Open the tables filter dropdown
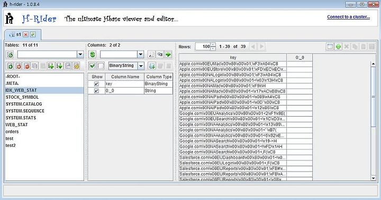381x200 pixels. 80,54
